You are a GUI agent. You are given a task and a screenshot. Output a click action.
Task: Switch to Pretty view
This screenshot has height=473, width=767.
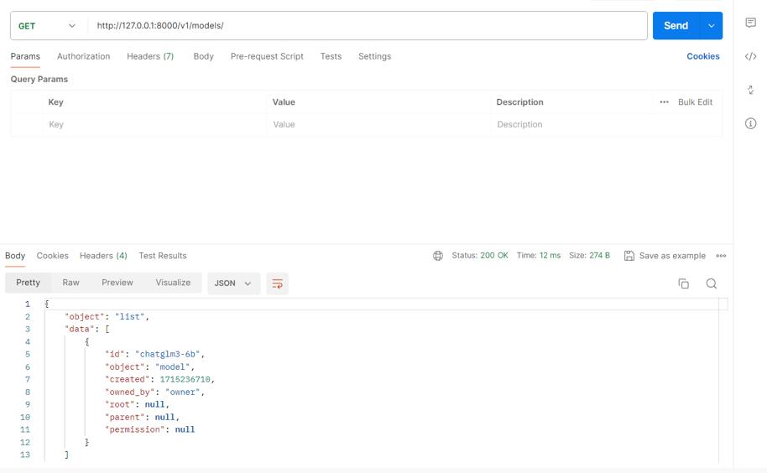(28, 283)
